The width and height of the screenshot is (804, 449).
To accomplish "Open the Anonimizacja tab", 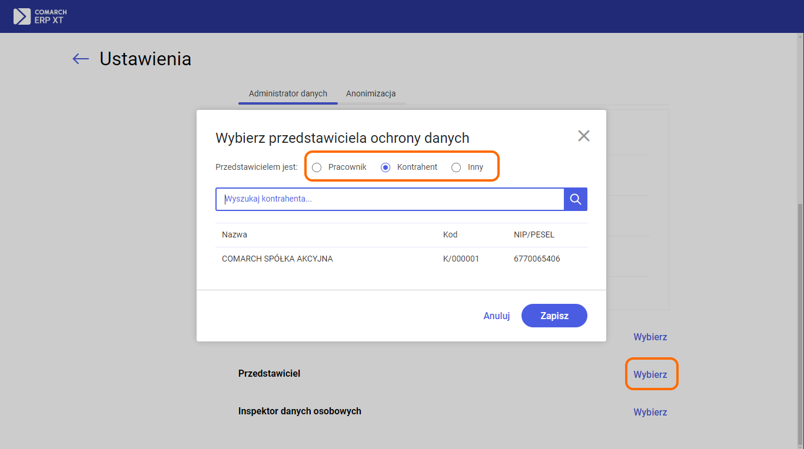I will (x=371, y=93).
